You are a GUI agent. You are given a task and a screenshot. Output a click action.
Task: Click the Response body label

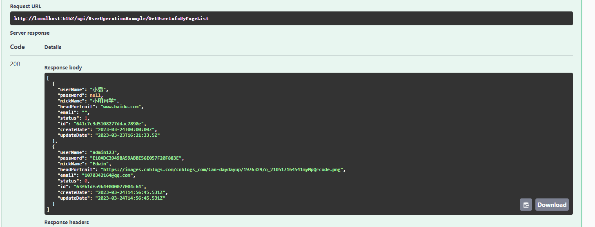(x=63, y=68)
